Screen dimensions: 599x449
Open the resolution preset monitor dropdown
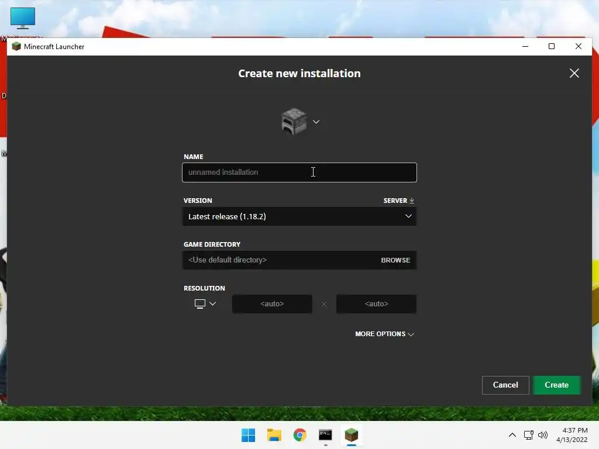coord(205,304)
